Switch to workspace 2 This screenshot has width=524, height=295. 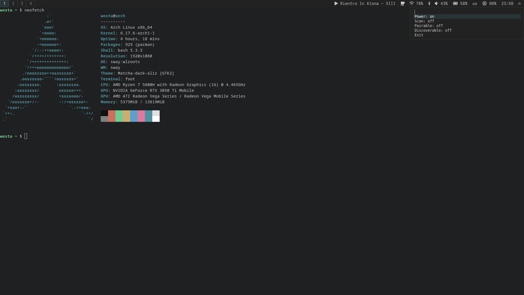(13, 4)
